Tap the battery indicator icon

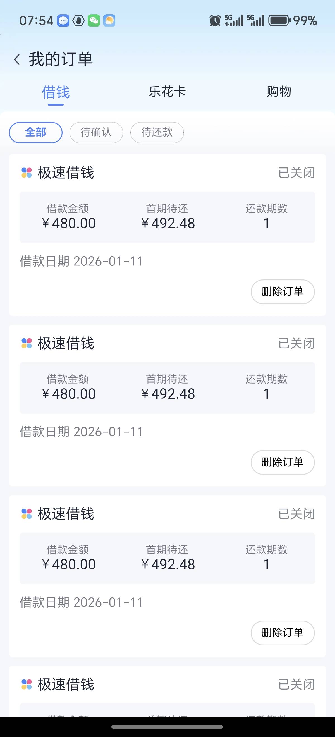pos(279,21)
